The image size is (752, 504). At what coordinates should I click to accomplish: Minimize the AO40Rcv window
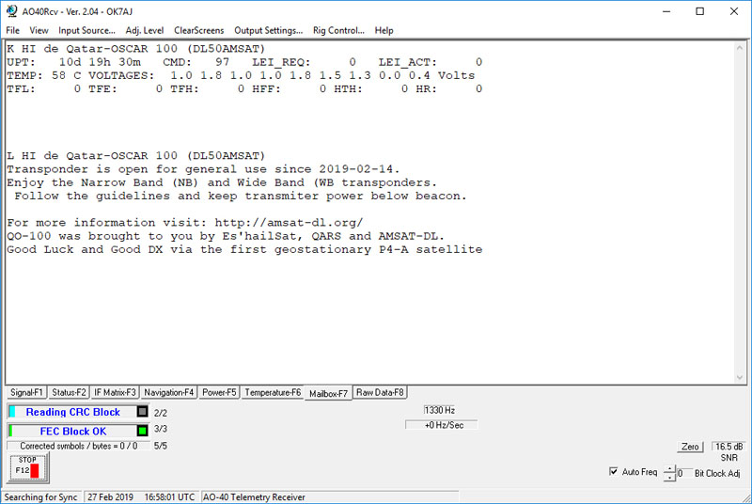666,11
